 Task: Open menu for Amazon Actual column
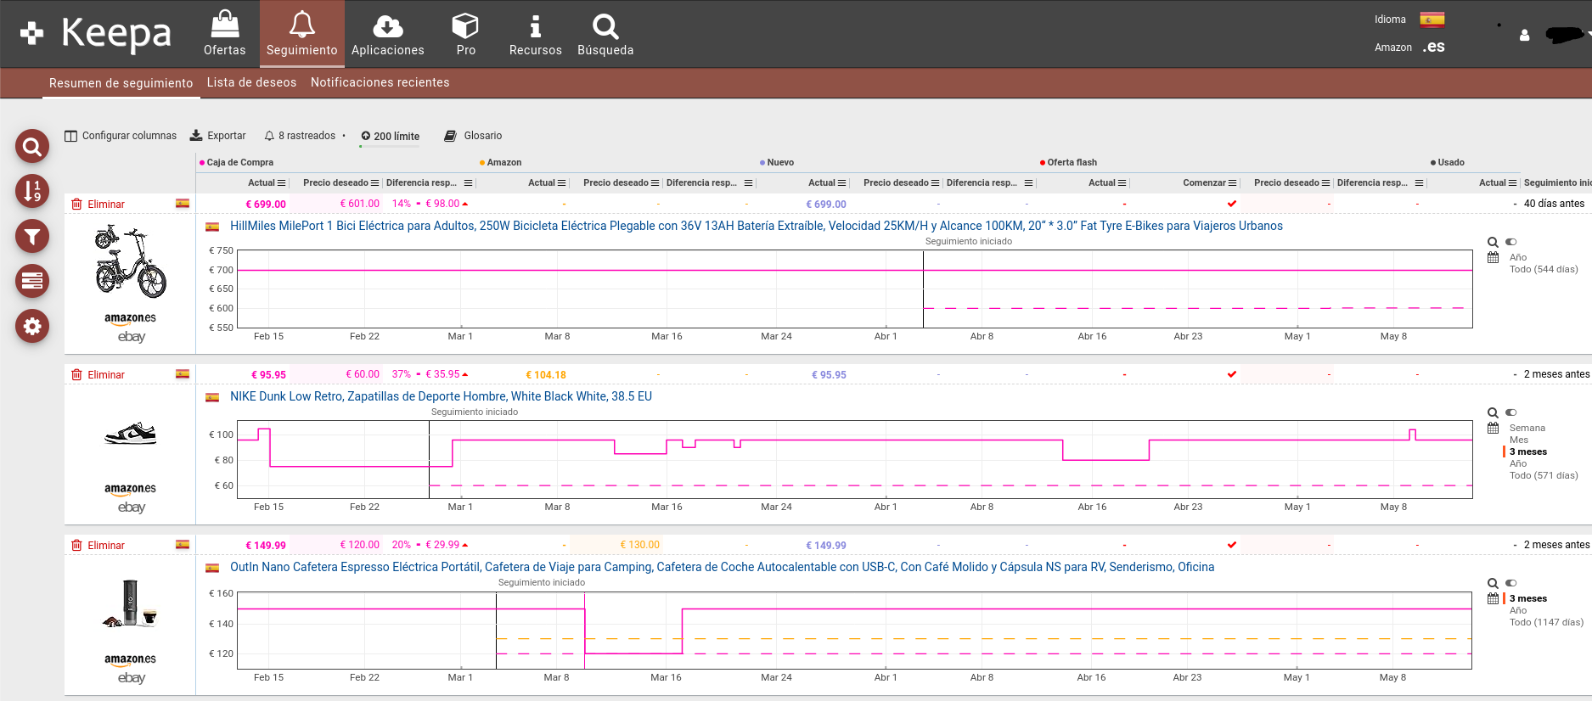[562, 183]
